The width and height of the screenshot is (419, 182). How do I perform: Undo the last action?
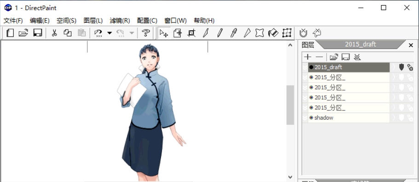[x=98, y=33]
